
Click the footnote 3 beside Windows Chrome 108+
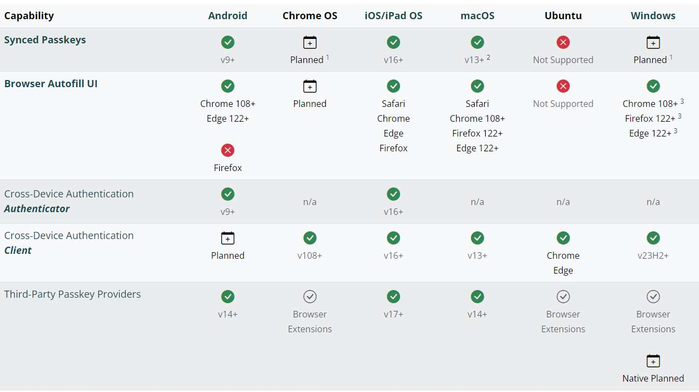point(682,101)
